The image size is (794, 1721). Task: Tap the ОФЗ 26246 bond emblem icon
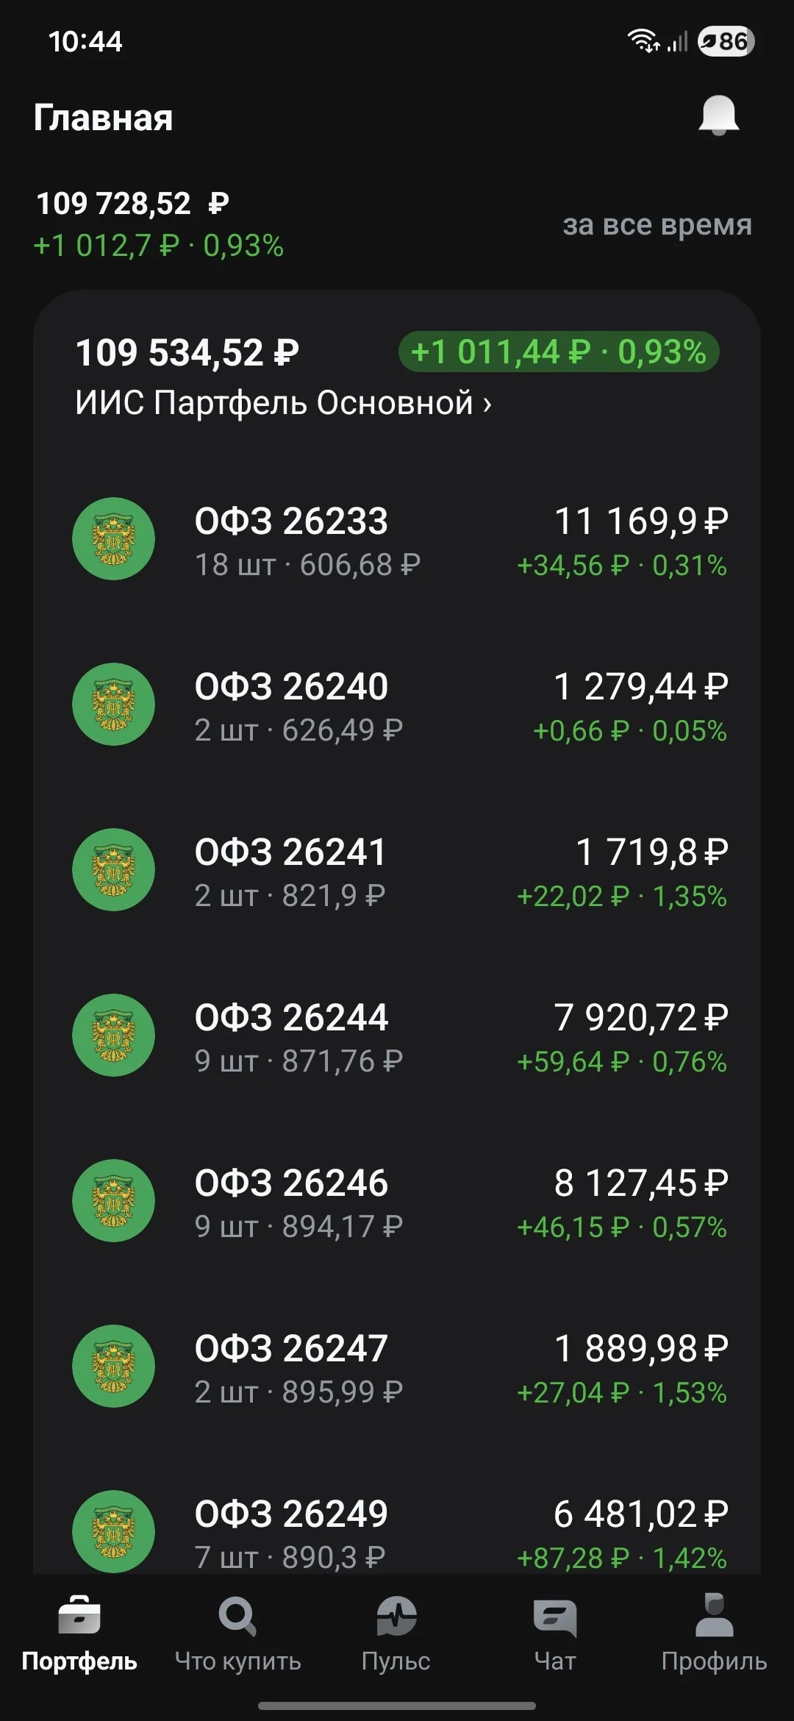[x=113, y=1201]
